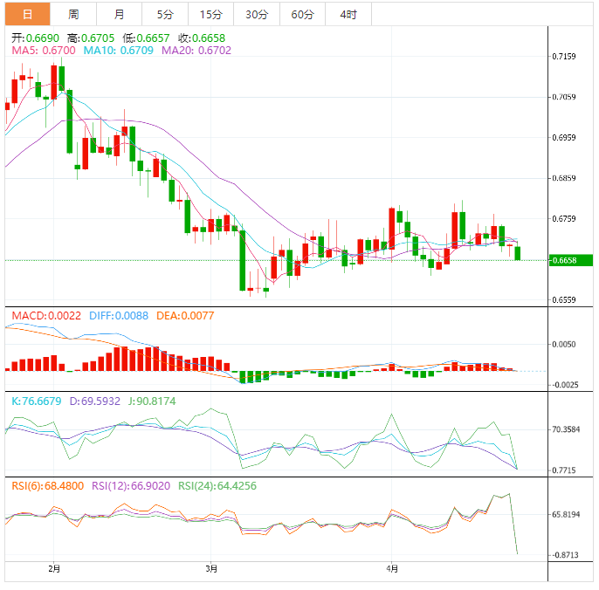Screen dimensions: 599x590
Task: Click the 2月 date axis marker
Action: [54, 569]
